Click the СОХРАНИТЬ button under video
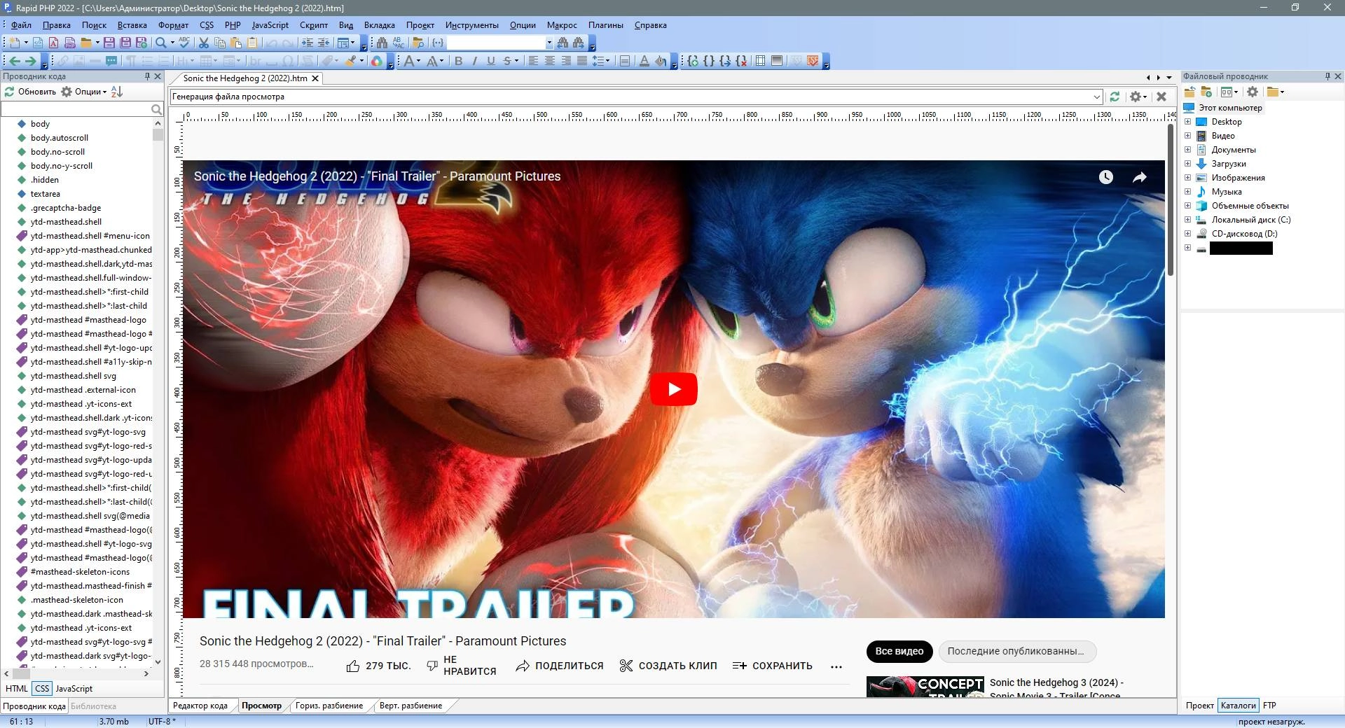 click(x=772, y=666)
